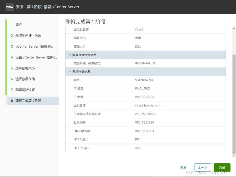236x177 pixels.
Task: Click the subnet mask 255.255.255.0
Action: pyautogui.click(x=145, y=114)
